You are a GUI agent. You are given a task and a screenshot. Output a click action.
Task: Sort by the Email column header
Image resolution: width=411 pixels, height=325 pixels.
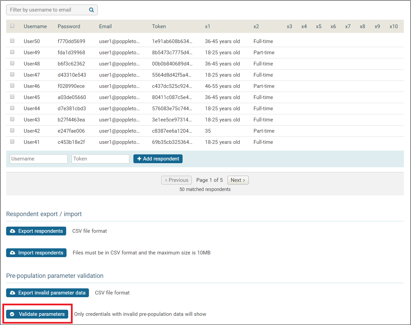coord(105,26)
